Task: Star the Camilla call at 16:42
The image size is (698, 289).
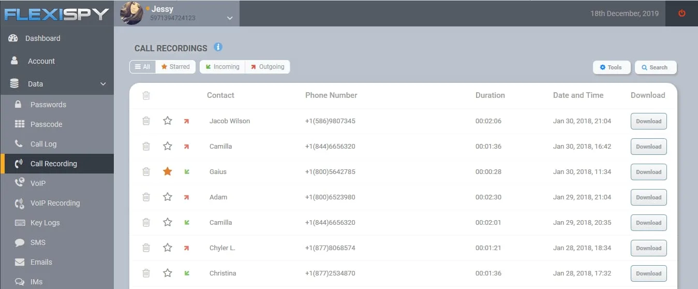Action: (168, 146)
